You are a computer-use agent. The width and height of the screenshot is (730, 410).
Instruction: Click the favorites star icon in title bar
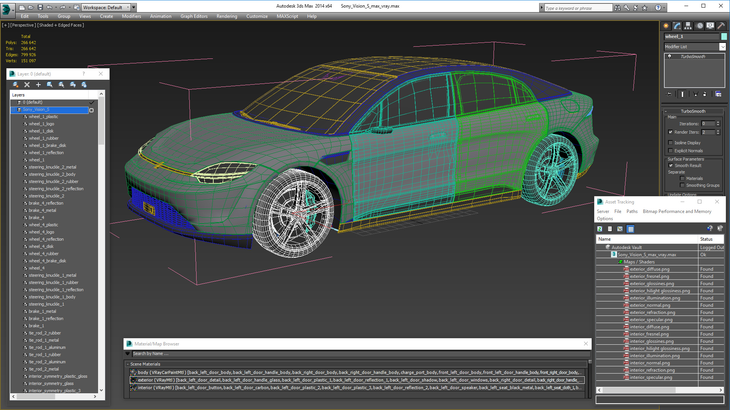coord(644,8)
